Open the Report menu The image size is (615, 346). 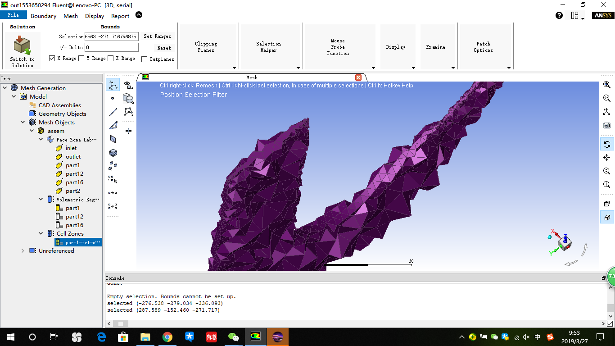coord(120,16)
